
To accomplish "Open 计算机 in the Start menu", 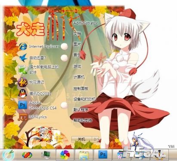I will coord(79,77).
